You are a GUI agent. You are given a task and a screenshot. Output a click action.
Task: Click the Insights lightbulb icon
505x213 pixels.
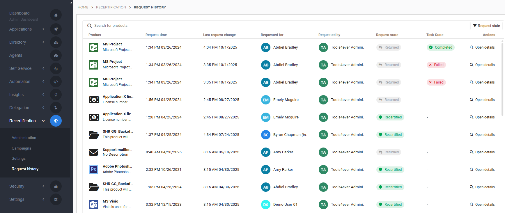56,95
